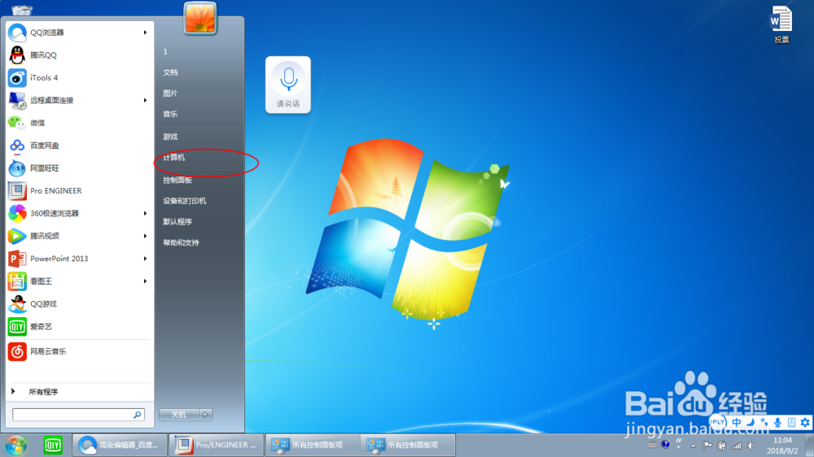Open iTools 4 program
The height and width of the screenshot is (457, 814).
coord(78,78)
